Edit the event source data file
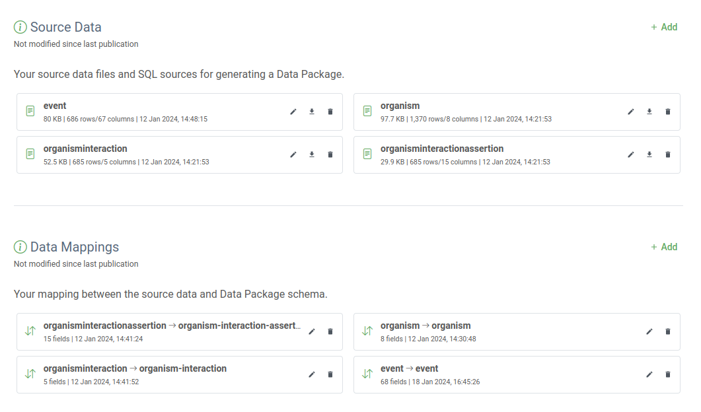The width and height of the screenshot is (701, 412). (x=293, y=112)
